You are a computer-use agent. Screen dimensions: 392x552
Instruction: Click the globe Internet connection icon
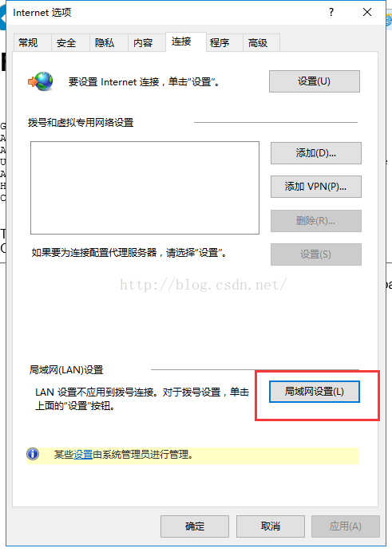41,81
